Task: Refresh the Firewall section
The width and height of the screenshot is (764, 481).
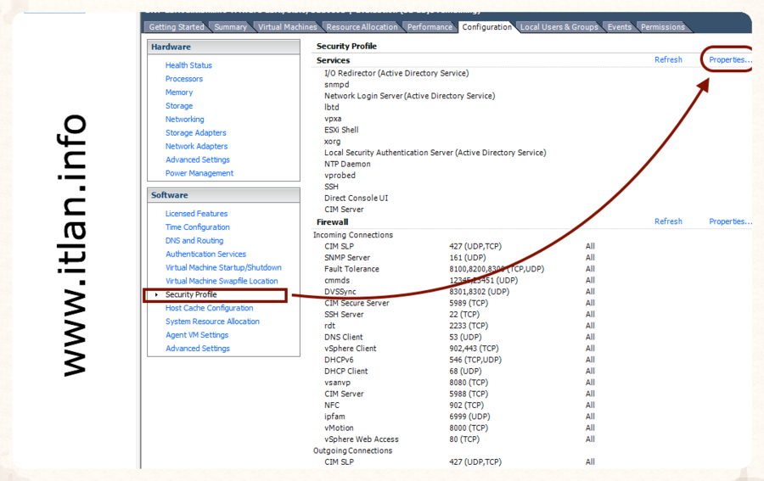Action: click(x=668, y=221)
